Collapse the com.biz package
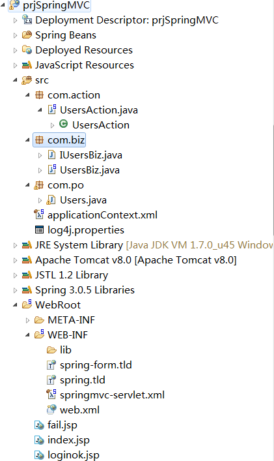 tap(27, 140)
